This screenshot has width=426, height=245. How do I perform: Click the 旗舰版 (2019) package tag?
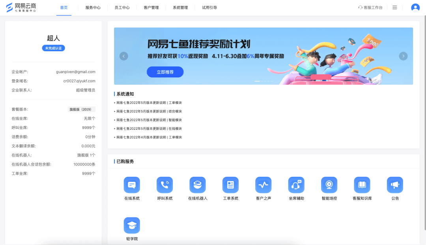(81, 109)
